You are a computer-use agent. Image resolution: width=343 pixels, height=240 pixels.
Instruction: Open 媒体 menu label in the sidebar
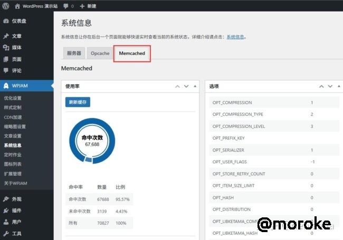17,47
